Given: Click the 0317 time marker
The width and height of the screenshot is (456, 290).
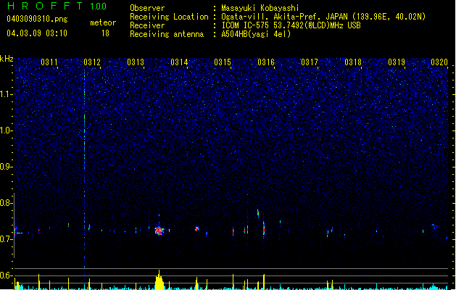Looking at the screenshot, I should click(x=310, y=62).
